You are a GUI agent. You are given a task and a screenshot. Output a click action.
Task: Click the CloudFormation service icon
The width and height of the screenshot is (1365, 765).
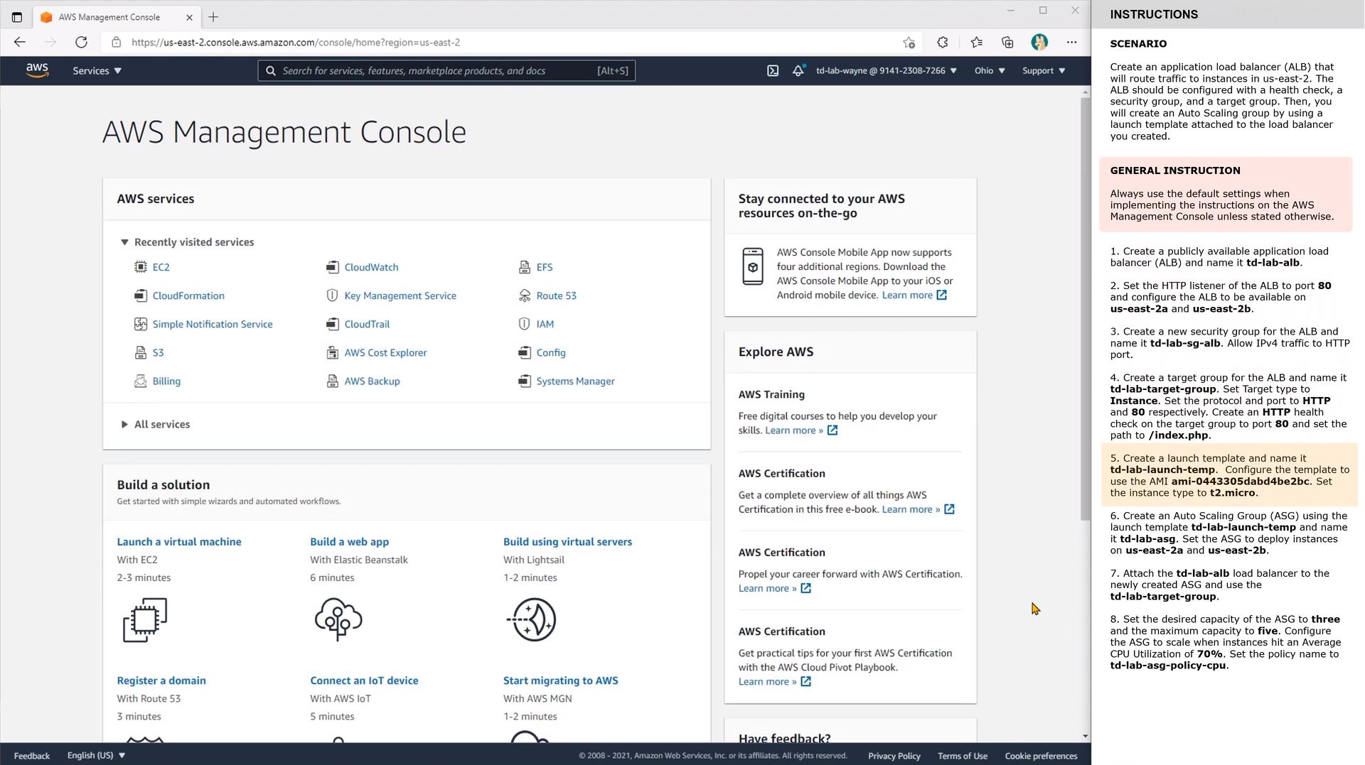pyautogui.click(x=141, y=295)
